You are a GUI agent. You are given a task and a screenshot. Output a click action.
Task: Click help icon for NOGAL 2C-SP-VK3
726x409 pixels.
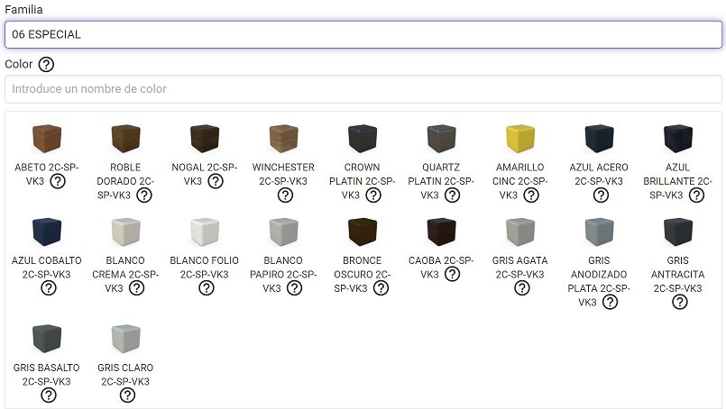point(216,181)
